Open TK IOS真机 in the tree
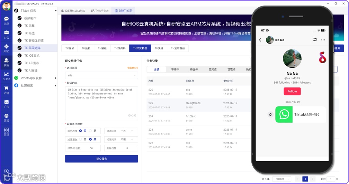 click(32, 56)
